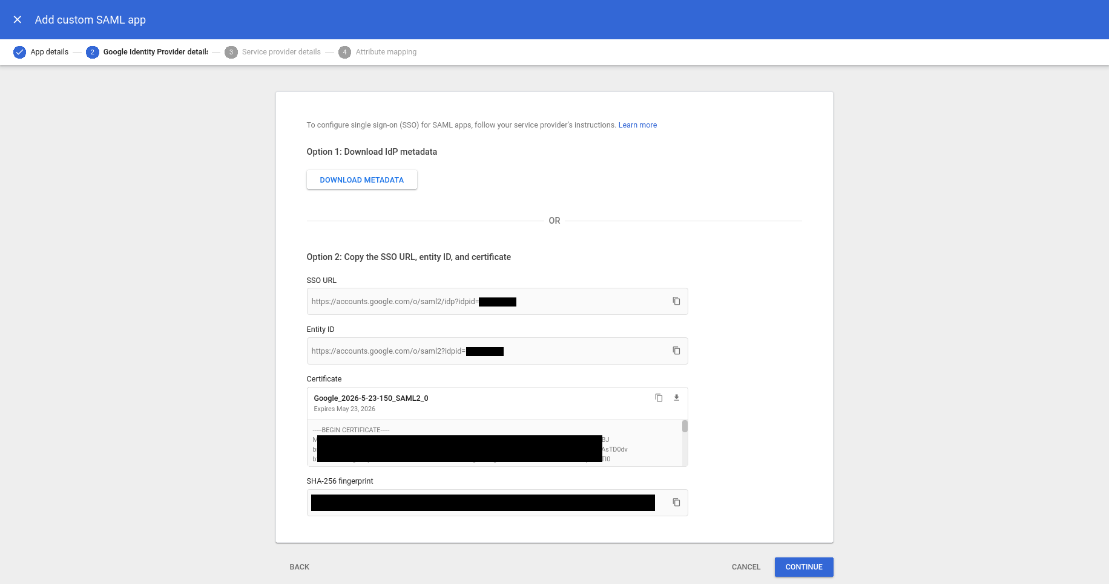Close the Add custom SAML app dialog

click(18, 19)
